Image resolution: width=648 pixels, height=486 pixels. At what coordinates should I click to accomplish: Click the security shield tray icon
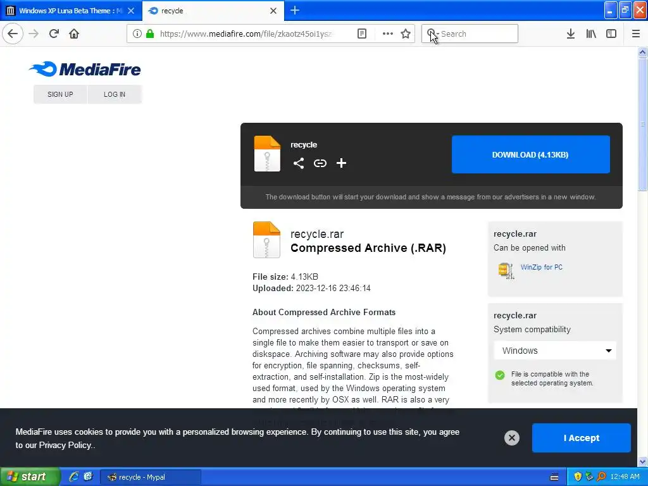coord(578,477)
